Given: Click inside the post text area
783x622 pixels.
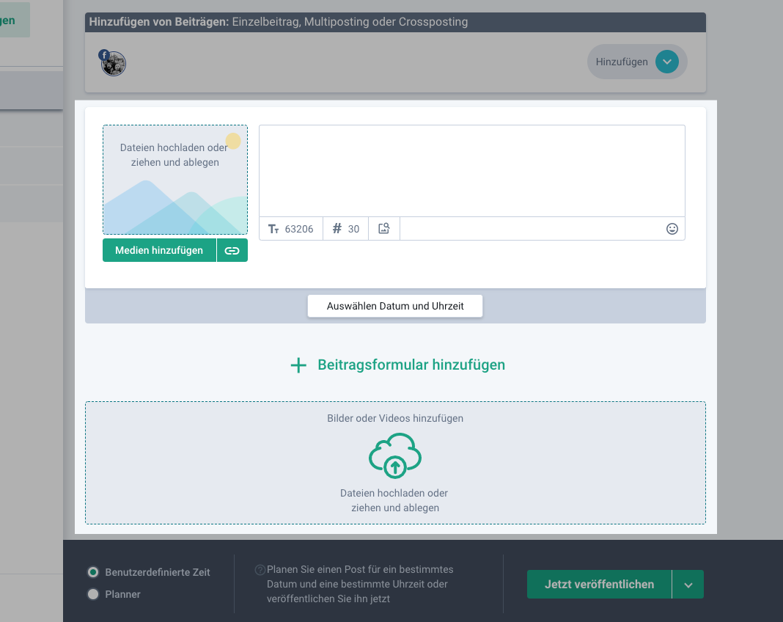Looking at the screenshot, I should coord(471,171).
